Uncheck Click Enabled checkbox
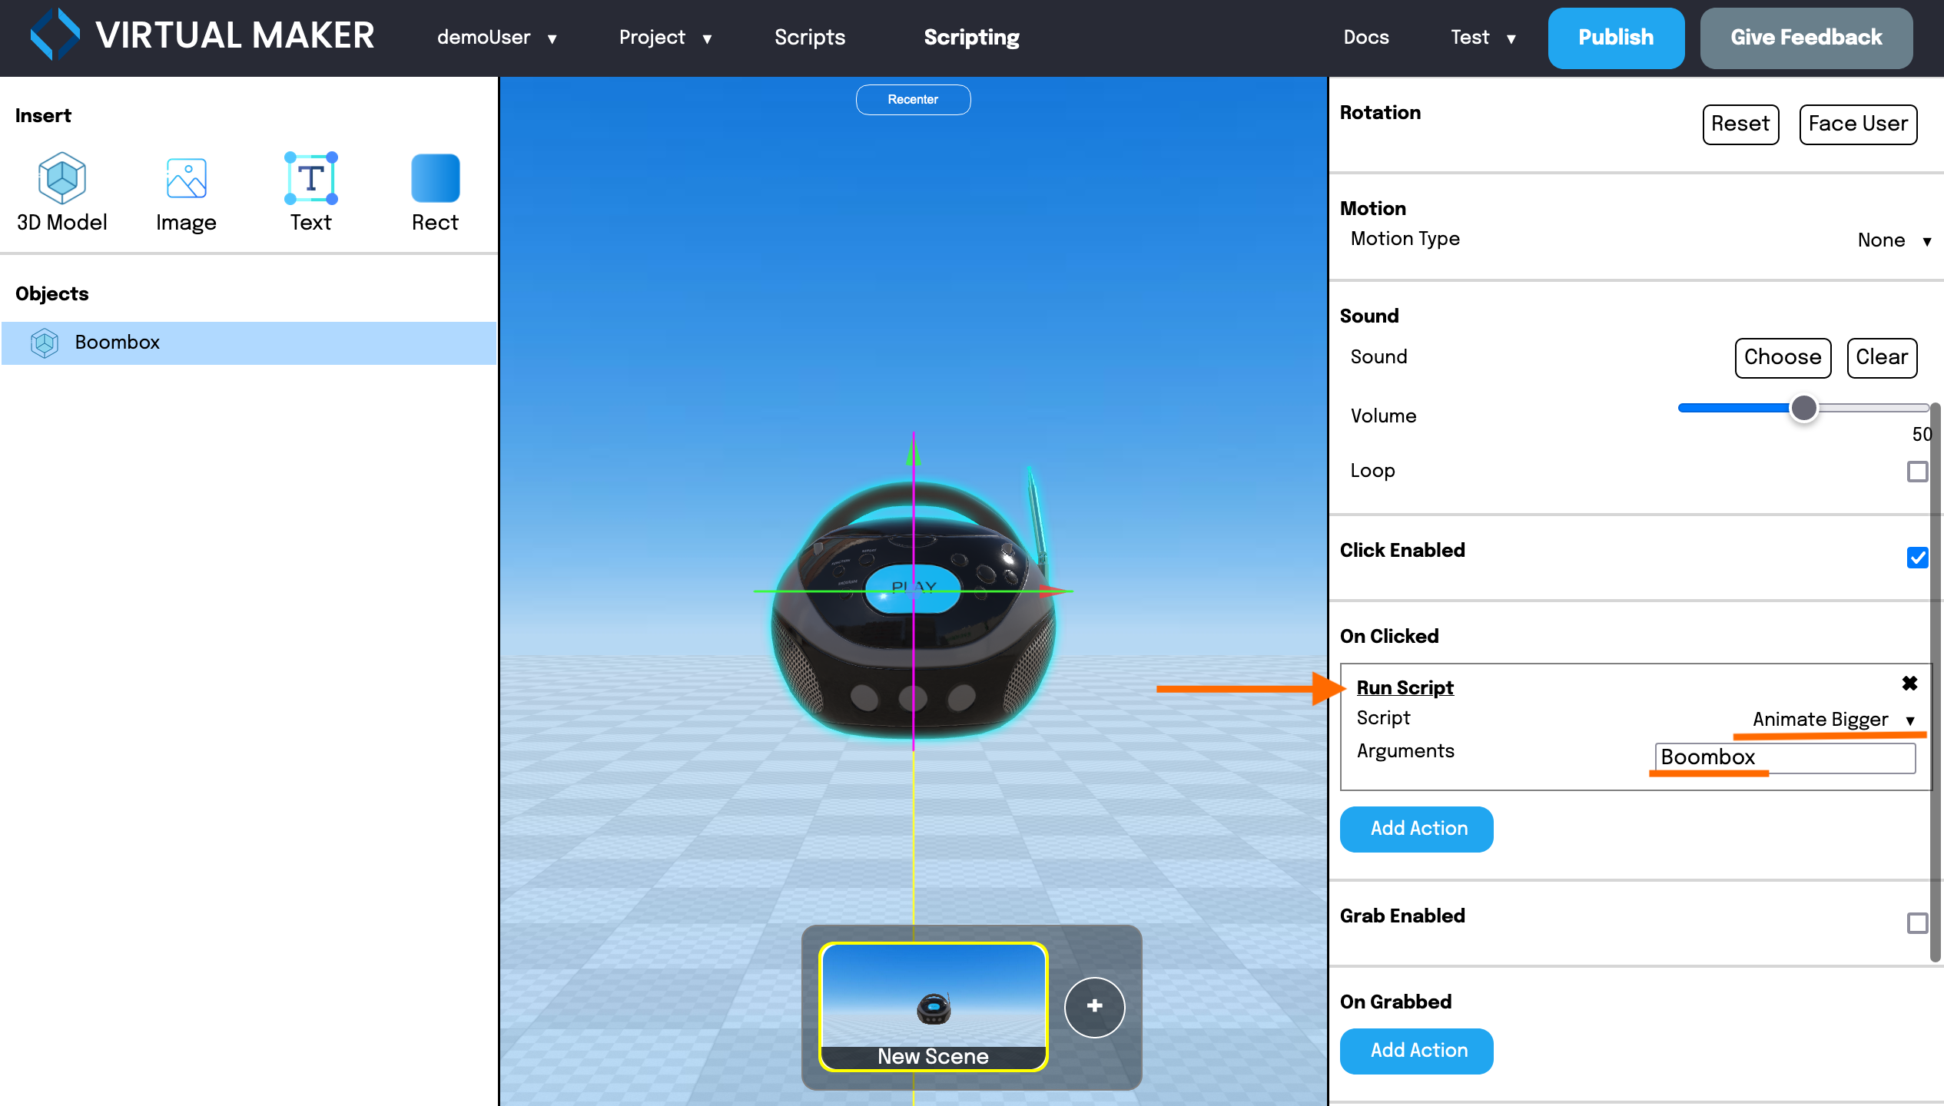The height and width of the screenshot is (1106, 1944). [x=1917, y=557]
